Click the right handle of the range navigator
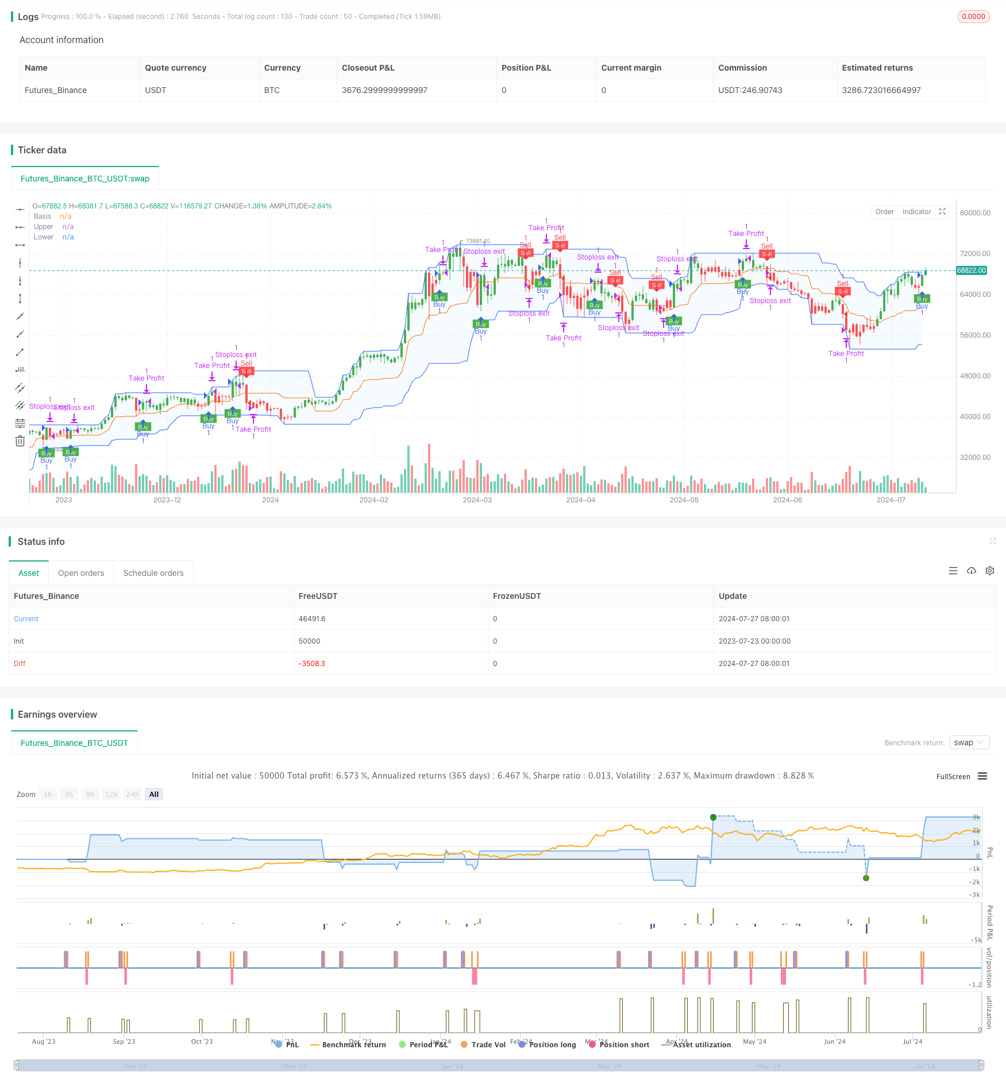The width and height of the screenshot is (1006, 1088). (x=982, y=1065)
